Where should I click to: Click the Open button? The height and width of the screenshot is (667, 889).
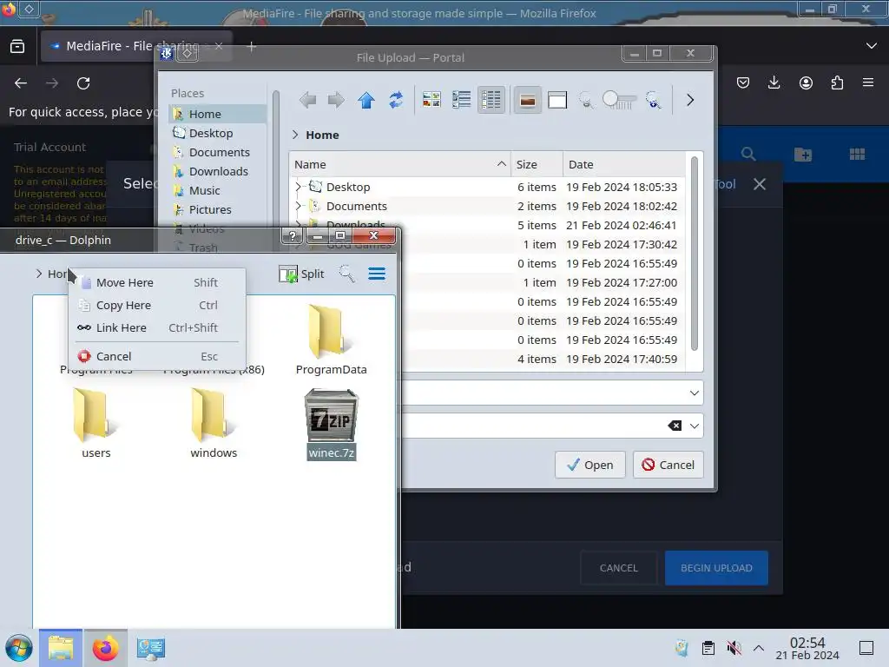point(589,466)
